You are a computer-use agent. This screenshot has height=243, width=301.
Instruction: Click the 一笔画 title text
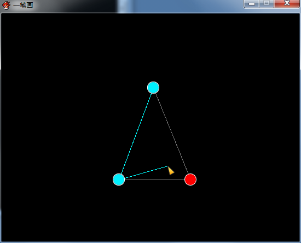pos(23,5)
